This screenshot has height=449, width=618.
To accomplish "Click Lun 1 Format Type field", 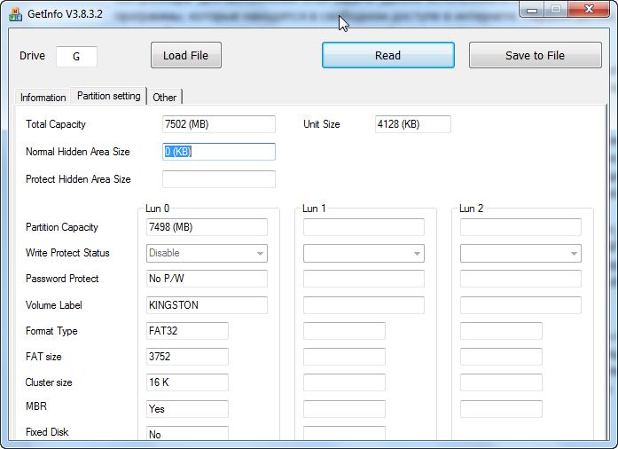I will [x=344, y=331].
